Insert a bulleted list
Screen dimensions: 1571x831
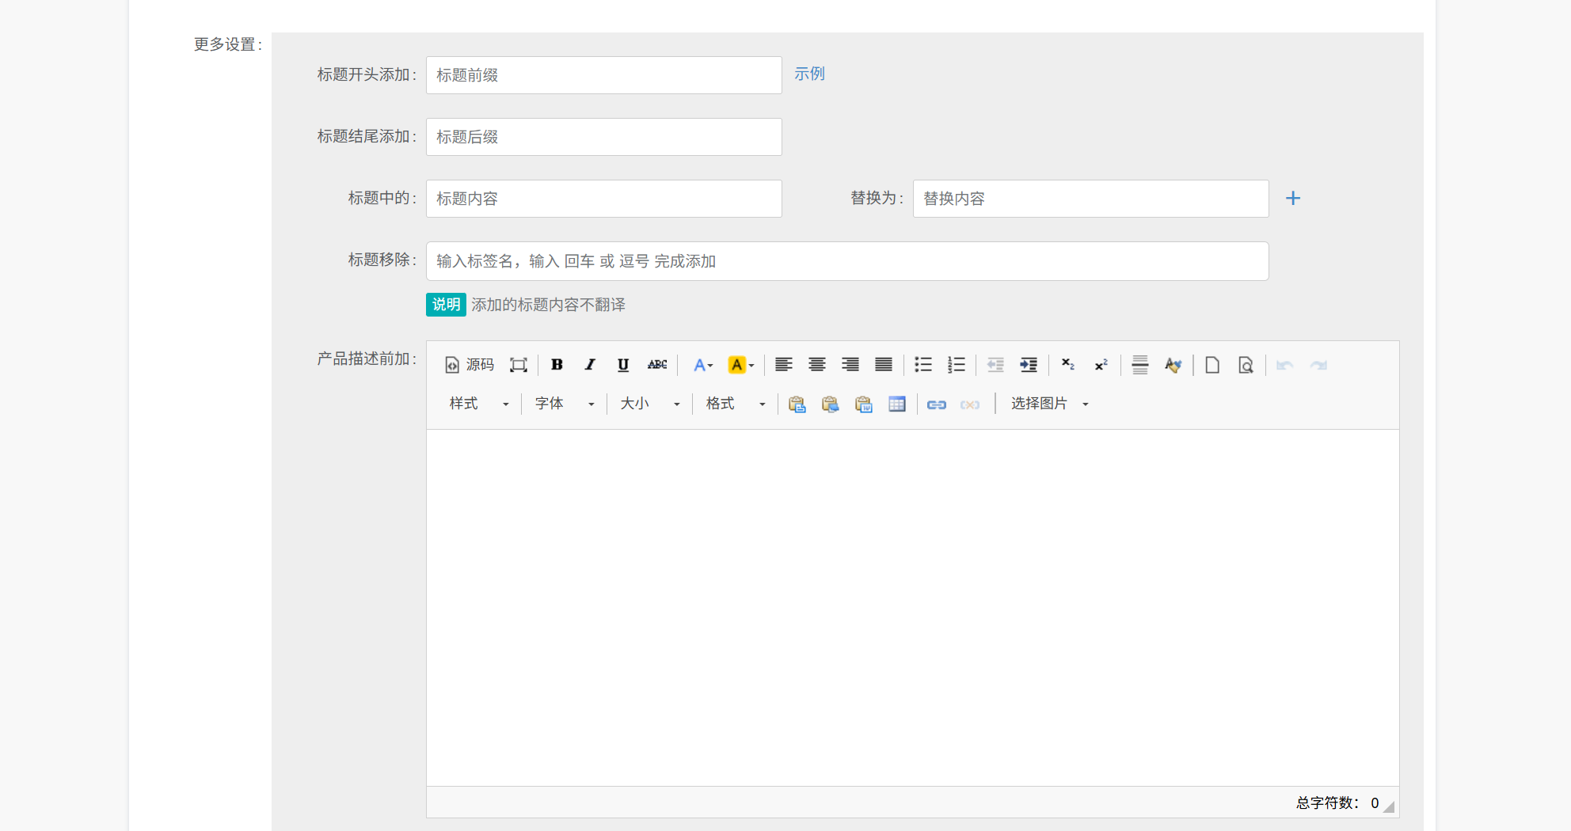pyautogui.click(x=922, y=365)
